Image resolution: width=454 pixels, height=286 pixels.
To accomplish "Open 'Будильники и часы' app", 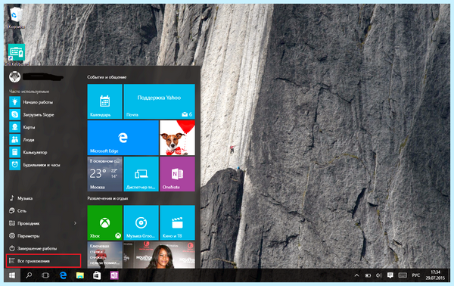I will [x=43, y=165].
